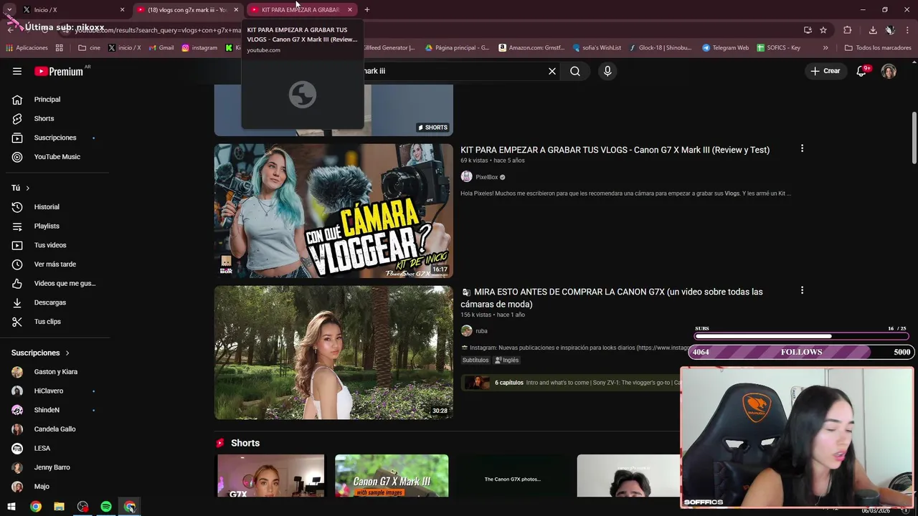Open the Chrome downloads icon

[x=873, y=29]
